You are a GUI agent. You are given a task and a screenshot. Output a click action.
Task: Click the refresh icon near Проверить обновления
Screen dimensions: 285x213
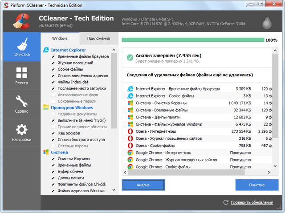click(226, 202)
